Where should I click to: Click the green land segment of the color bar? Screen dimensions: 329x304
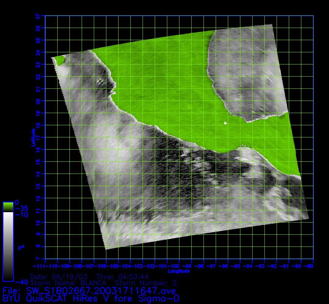(8, 207)
